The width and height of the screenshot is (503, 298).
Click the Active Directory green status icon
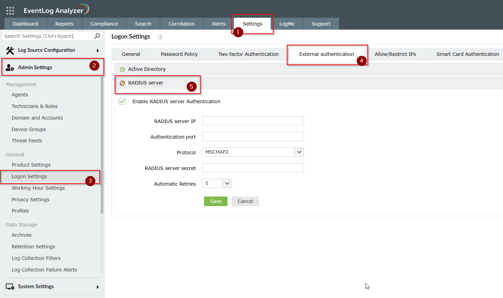pos(122,69)
